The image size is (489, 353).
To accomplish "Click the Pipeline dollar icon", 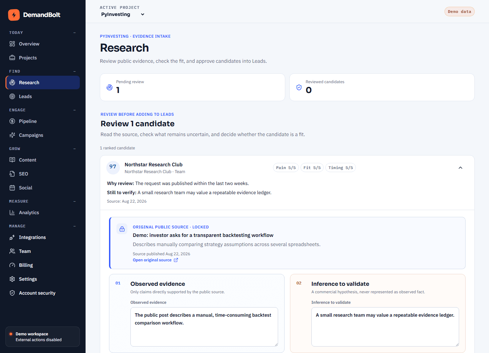I will coord(12,121).
